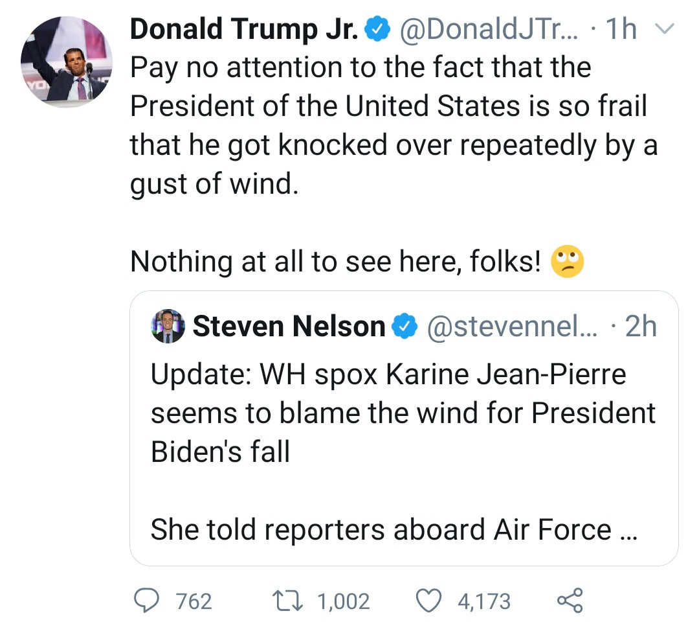This screenshot has width=699, height=622.
Task: Click the @DonaldJTr... handle
Action: 483,30
